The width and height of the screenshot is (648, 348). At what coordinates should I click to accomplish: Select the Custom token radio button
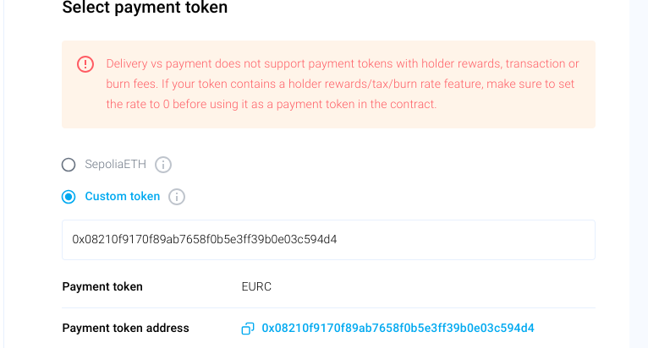coord(69,197)
